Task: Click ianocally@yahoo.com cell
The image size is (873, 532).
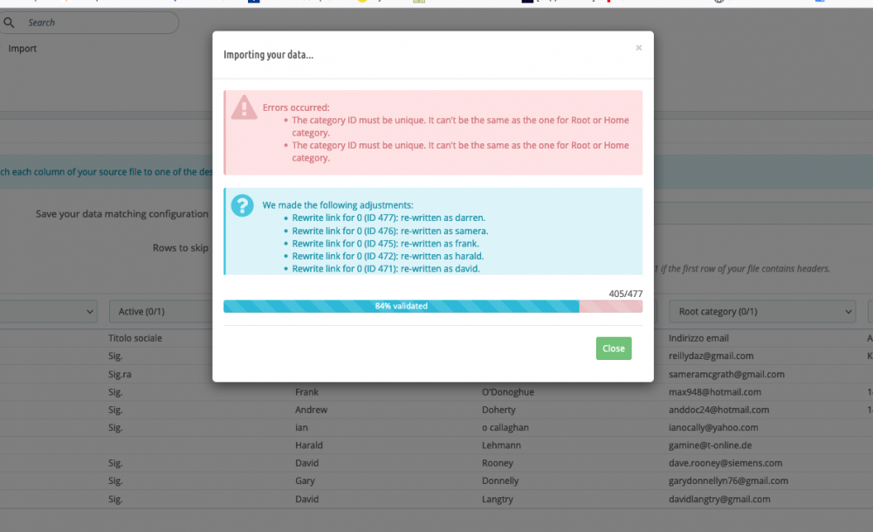Action: click(x=713, y=428)
